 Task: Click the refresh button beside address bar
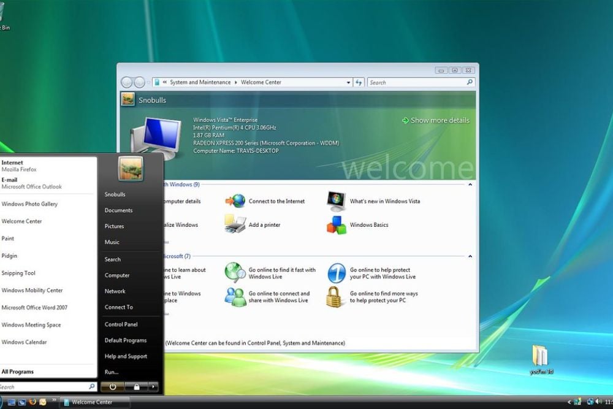pyautogui.click(x=359, y=82)
